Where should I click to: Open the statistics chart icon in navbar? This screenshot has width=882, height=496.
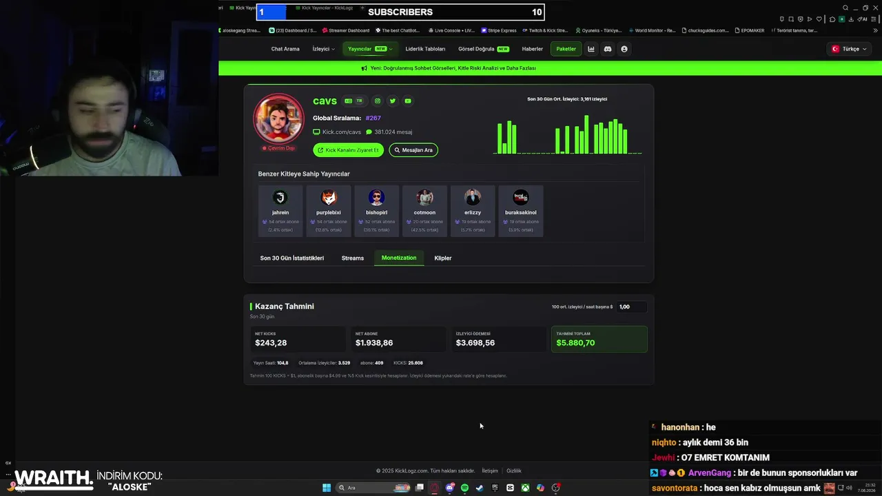591,49
